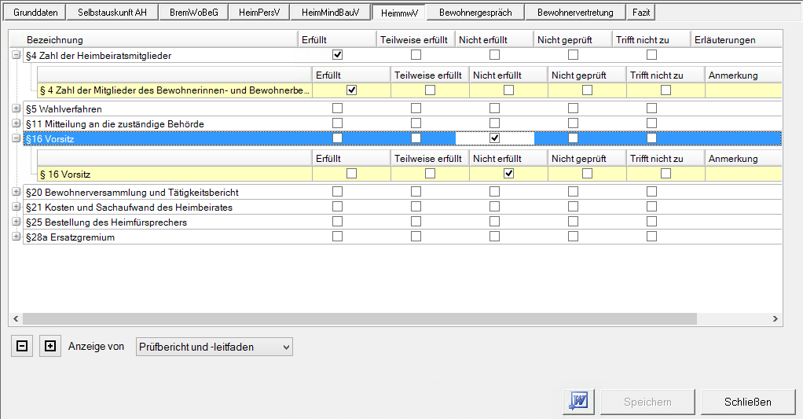Viewport: 803px width, 419px height.
Task: Open the Bewohnergespräch tab
Action: (x=475, y=13)
